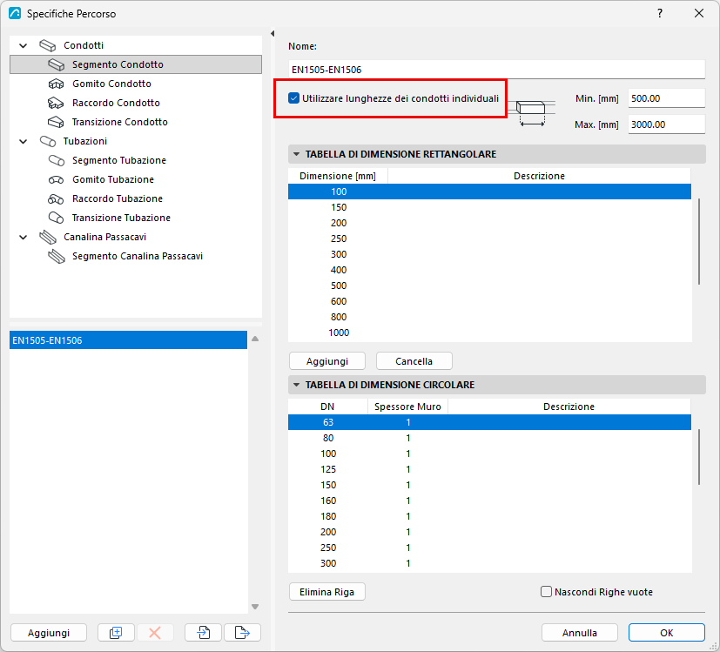Click the Max. [mm] length field

pos(667,124)
